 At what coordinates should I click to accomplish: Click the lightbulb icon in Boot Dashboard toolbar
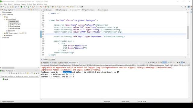[28, 73]
